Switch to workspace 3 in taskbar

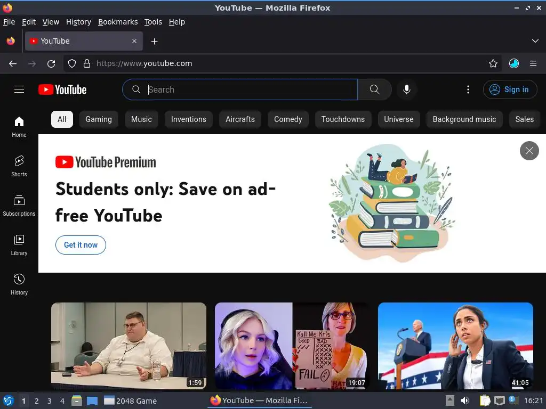click(50, 401)
